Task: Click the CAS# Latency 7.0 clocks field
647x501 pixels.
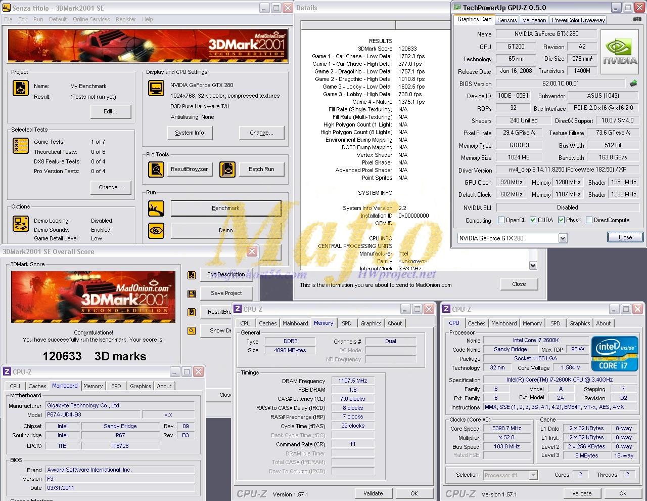Action: click(x=353, y=399)
